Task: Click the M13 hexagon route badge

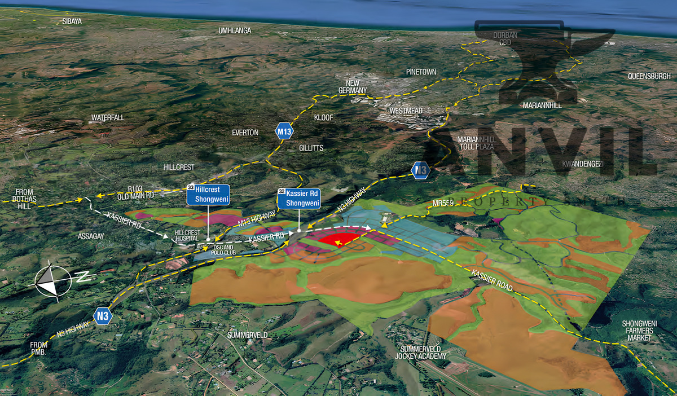Action: pos(284,132)
